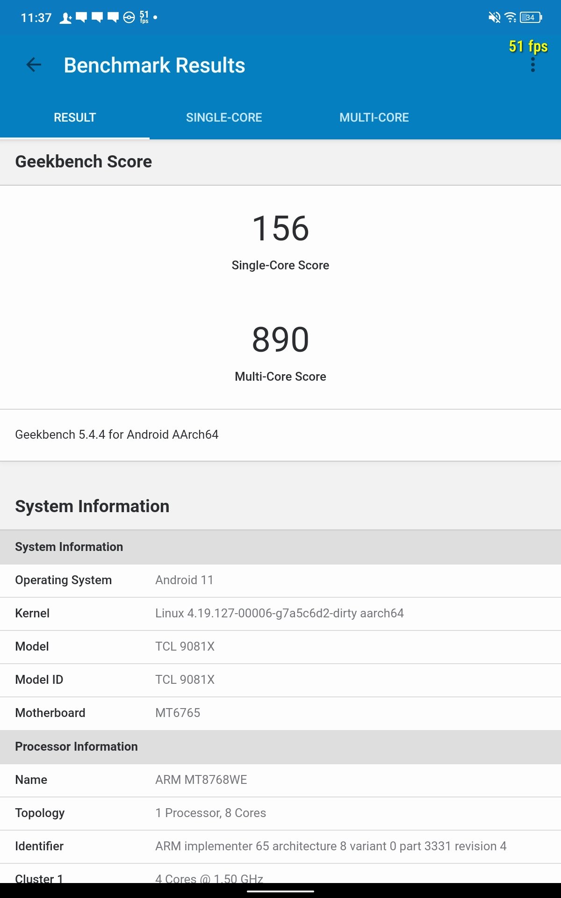The image size is (561, 898).
Task: Tap the multi-core score 890
Action: [280, 340]
